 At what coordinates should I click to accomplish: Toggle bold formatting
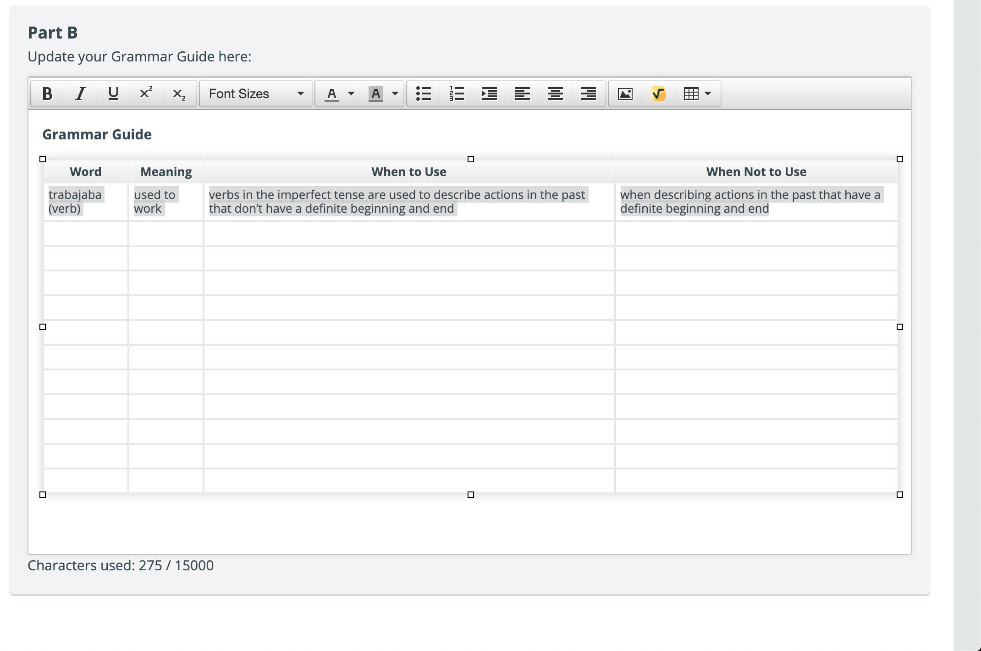tap(47, 94)
